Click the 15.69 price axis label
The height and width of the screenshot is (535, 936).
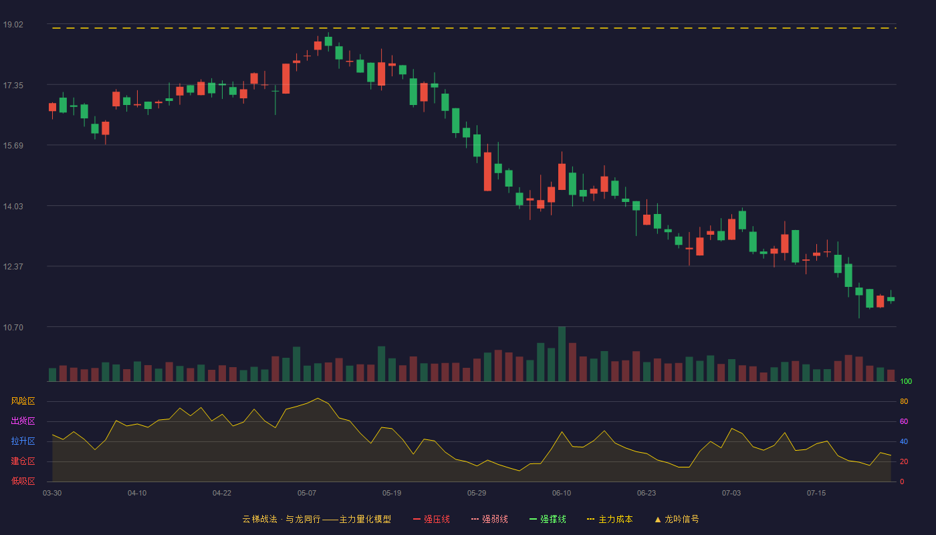coord(13,146)
